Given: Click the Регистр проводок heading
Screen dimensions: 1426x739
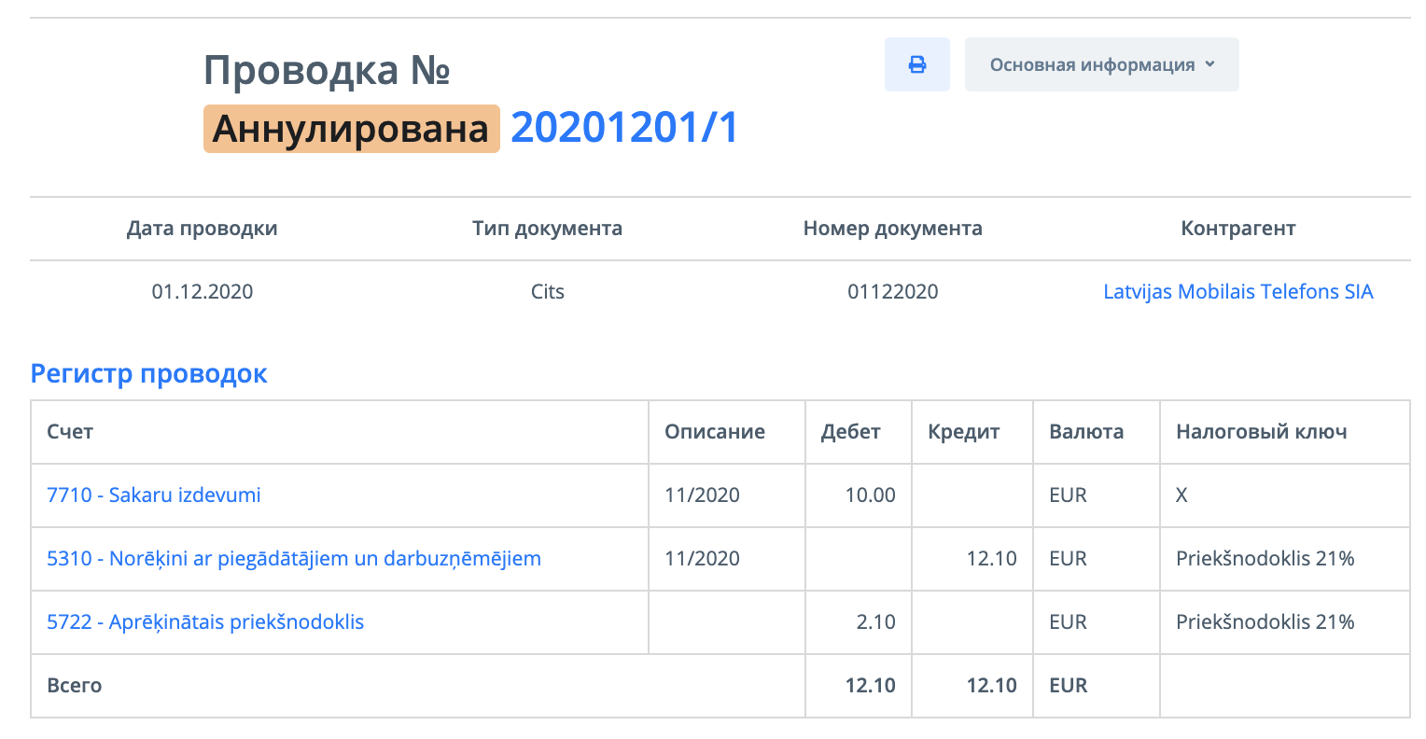Looking at the screenshot, I should (x=149, y=374).
